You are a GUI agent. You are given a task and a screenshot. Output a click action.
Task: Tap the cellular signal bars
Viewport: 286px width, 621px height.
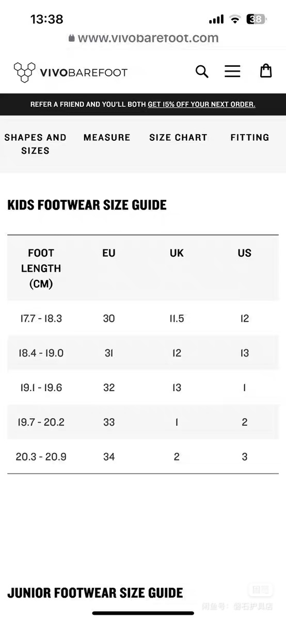[216, 20]
